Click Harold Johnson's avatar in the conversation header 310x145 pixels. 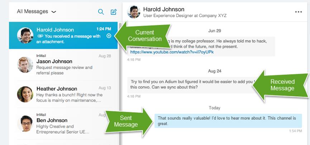(134, 12)
